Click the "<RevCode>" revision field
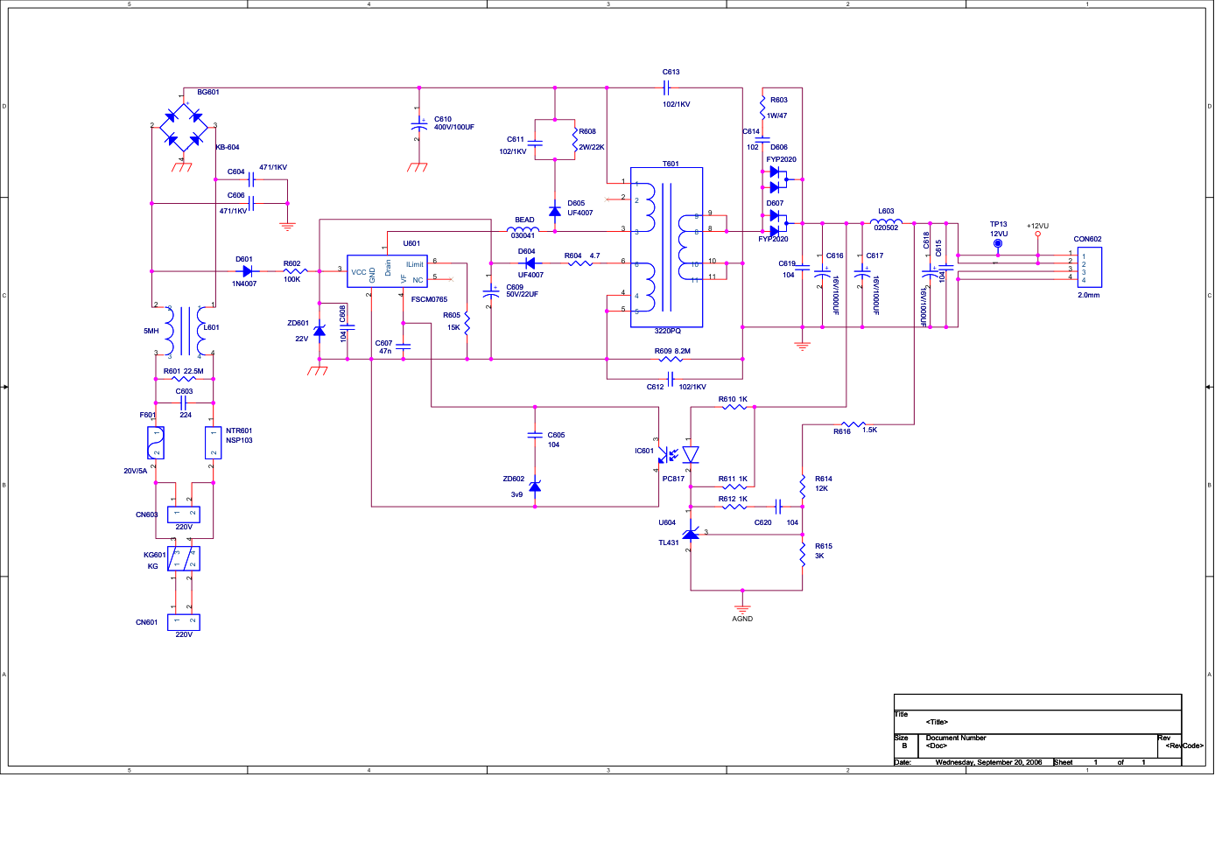This screenshot has width=1229, height=868. coord(1184,745)
